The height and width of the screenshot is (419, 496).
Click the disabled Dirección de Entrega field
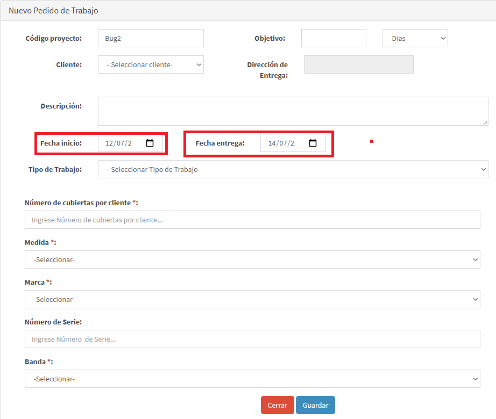click(x=358, y=64)
